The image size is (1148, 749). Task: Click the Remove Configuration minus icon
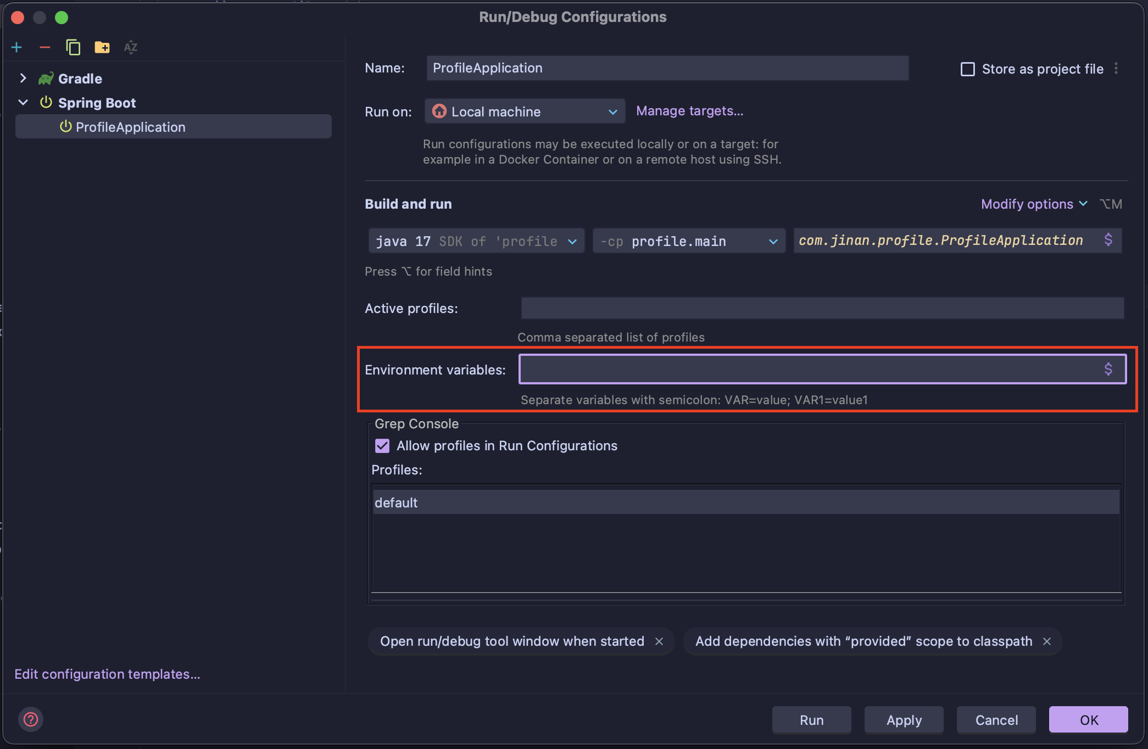click(x=45, y=47)
